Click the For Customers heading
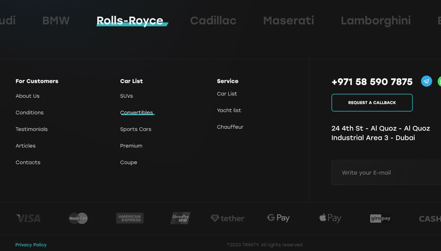This screenshot has width=441, height=251. (x=37, y=81)
